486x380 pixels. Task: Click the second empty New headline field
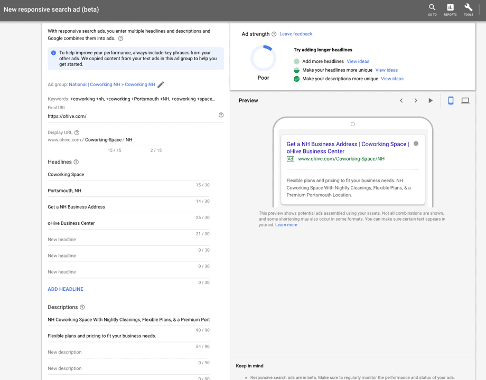coord(128,256)
